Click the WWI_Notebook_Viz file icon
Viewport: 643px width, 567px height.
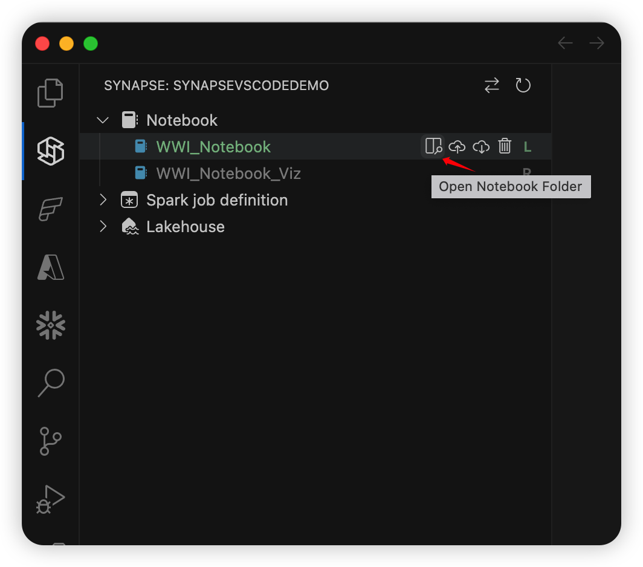(x=141, y=173)
